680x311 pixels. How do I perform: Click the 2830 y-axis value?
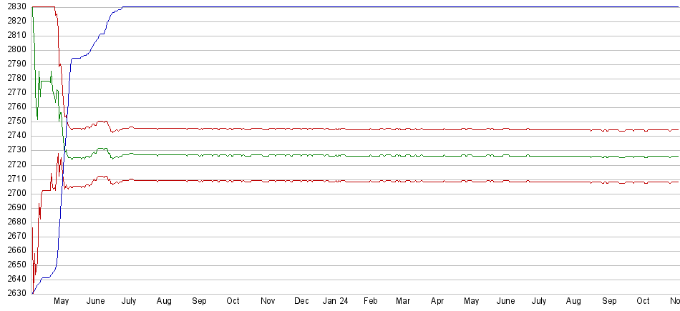tap(16, 6)
